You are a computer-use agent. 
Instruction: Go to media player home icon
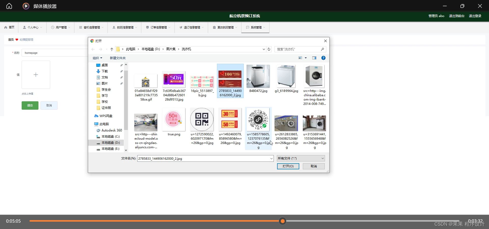pyautogui.click(x=9, y=6)
